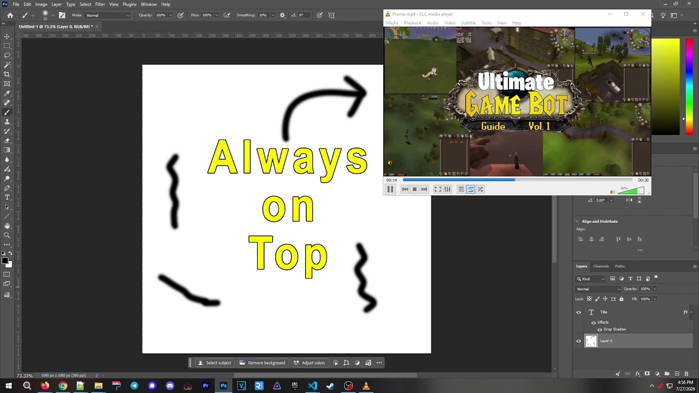Screen dimensions: 699x393
Task: Toggle loop mode in VLC
Action: [471, 189]
